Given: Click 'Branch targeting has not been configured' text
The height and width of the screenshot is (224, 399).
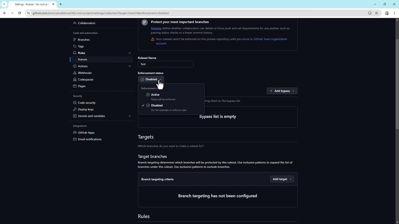Looking at the screenshot, I should (218, 196).
